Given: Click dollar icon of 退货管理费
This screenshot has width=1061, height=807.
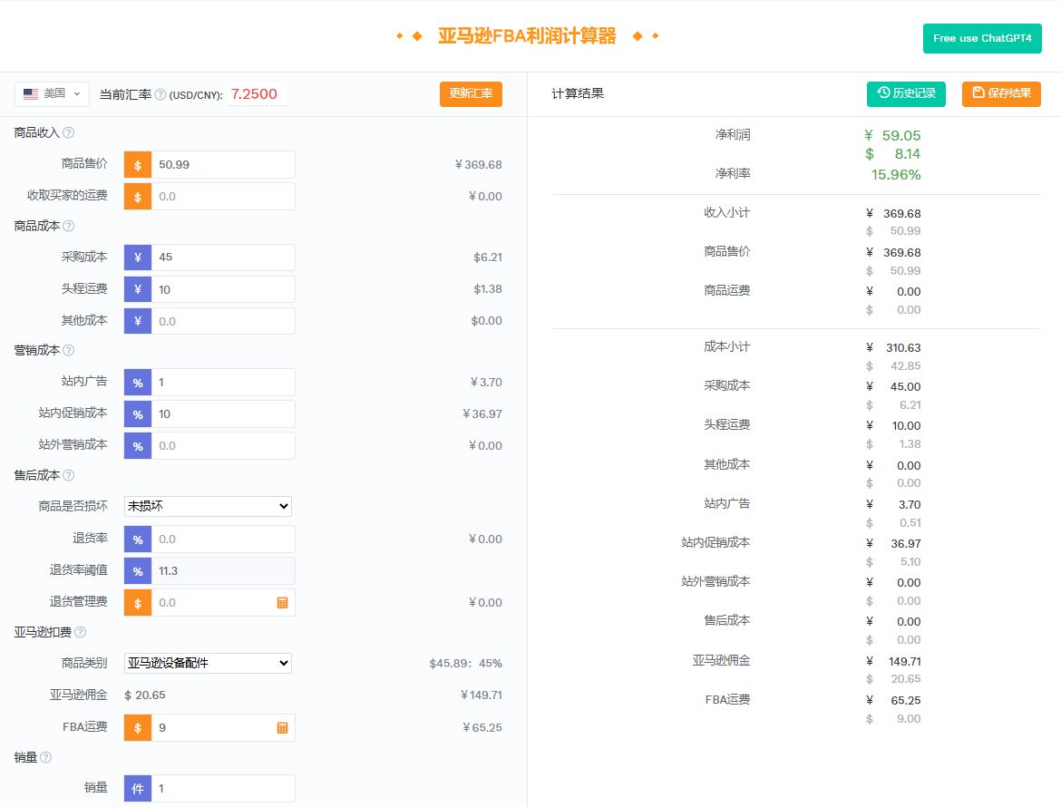Looking at the screenshot, I should (137, 603).
